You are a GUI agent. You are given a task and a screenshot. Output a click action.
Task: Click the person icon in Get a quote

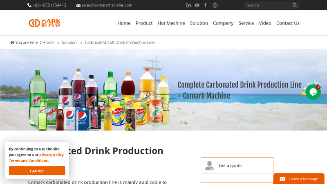[x=209, y=166]
